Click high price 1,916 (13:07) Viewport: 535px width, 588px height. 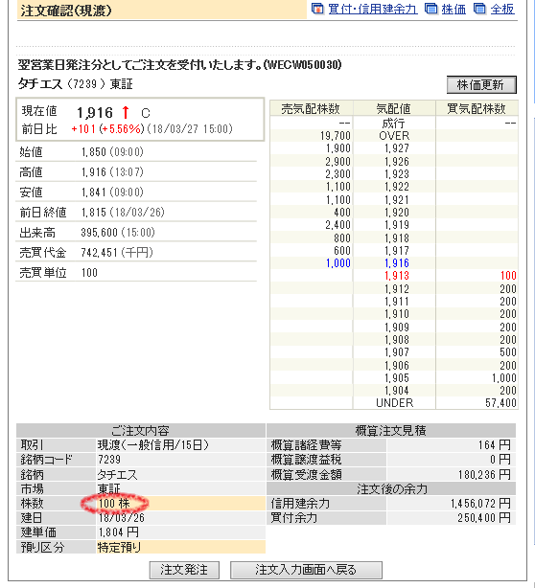click(112, 172)
